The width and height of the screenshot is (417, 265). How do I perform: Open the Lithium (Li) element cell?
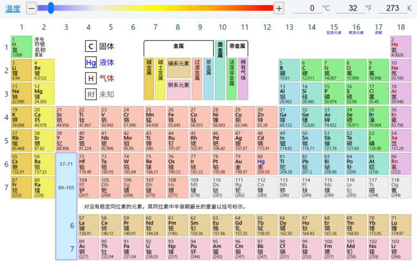tap(22, 70)
